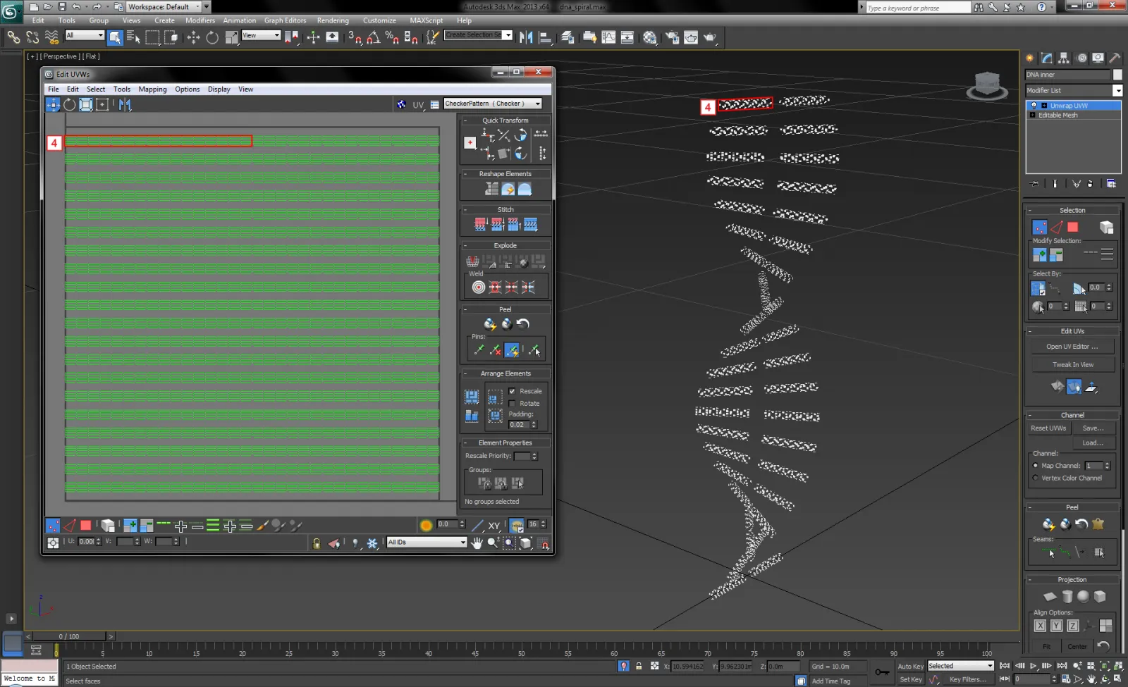Open the CheckerPattern texture dropdown
This screenshot has width=1128, height=687.
(x=538, y=104)
